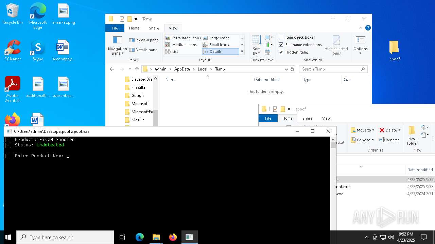Sort by Name column in Temp window
Screen dimensions: 435x244
pos(207,80)
